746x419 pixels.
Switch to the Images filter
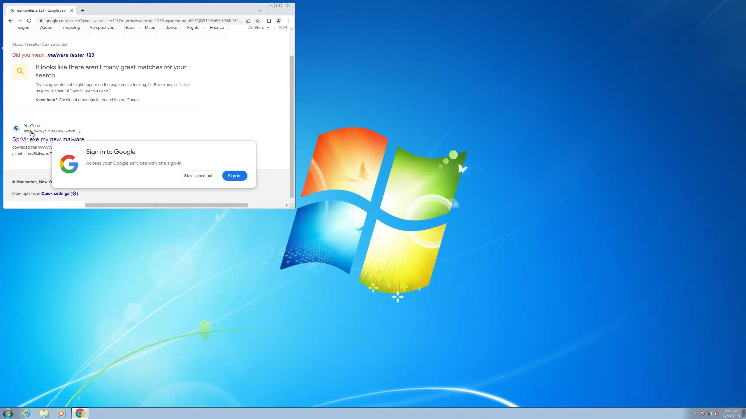point(22,28)
